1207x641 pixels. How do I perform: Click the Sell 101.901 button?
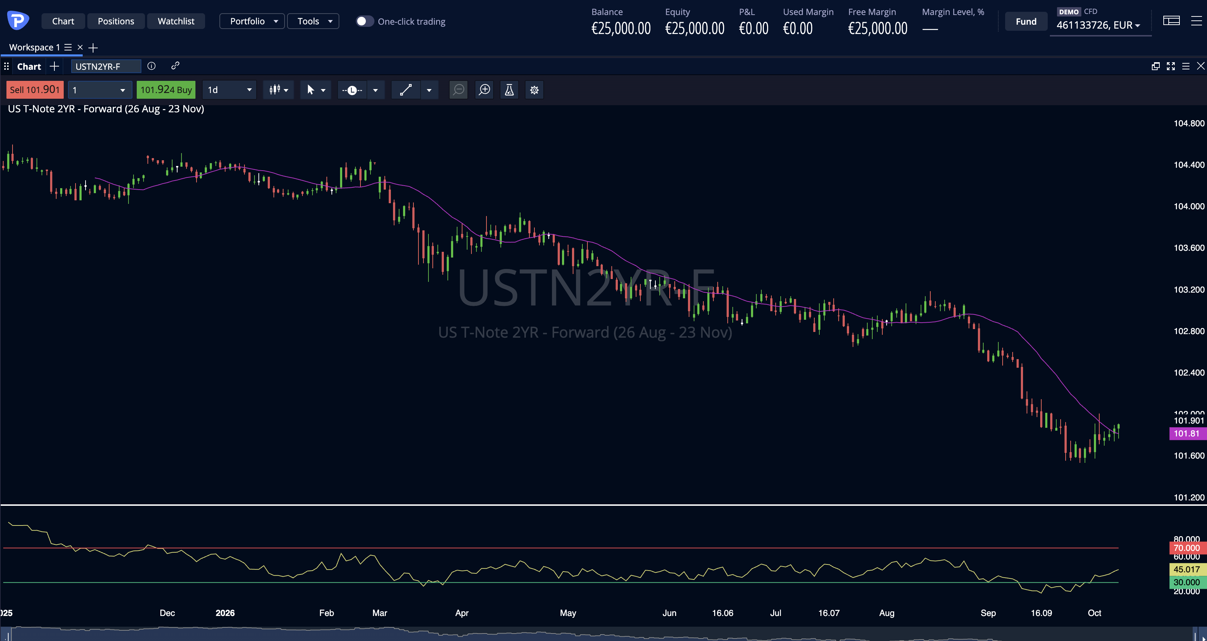coord(35,89)
